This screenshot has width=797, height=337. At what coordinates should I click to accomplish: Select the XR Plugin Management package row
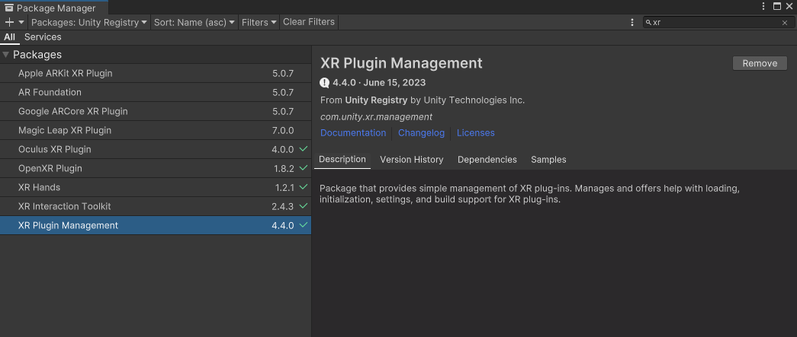coord(156,225)
